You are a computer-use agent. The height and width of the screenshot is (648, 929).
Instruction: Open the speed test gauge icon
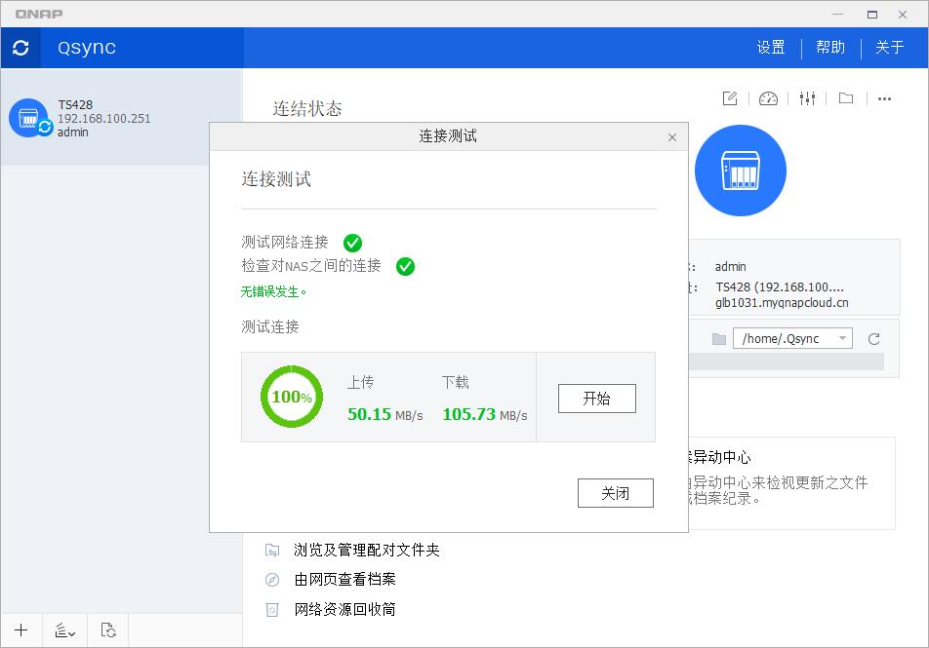click(768, 98)
